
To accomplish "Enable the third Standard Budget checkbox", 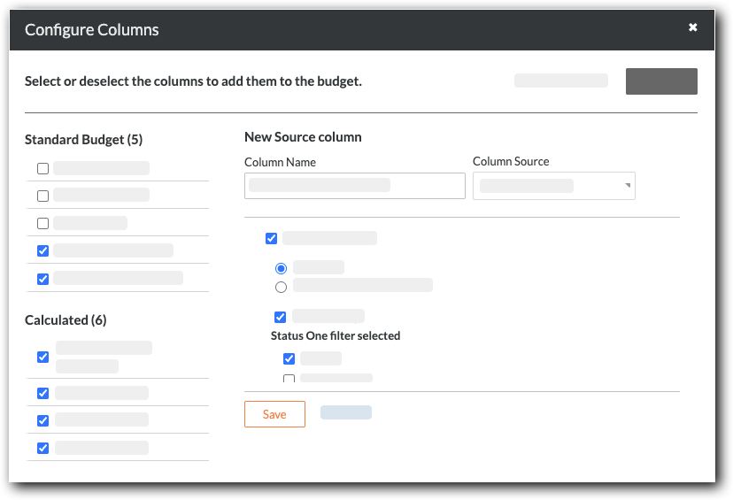I will pyautogui.click(x=42, y=224).
